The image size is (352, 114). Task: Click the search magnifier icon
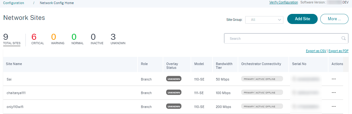(343, 39)
